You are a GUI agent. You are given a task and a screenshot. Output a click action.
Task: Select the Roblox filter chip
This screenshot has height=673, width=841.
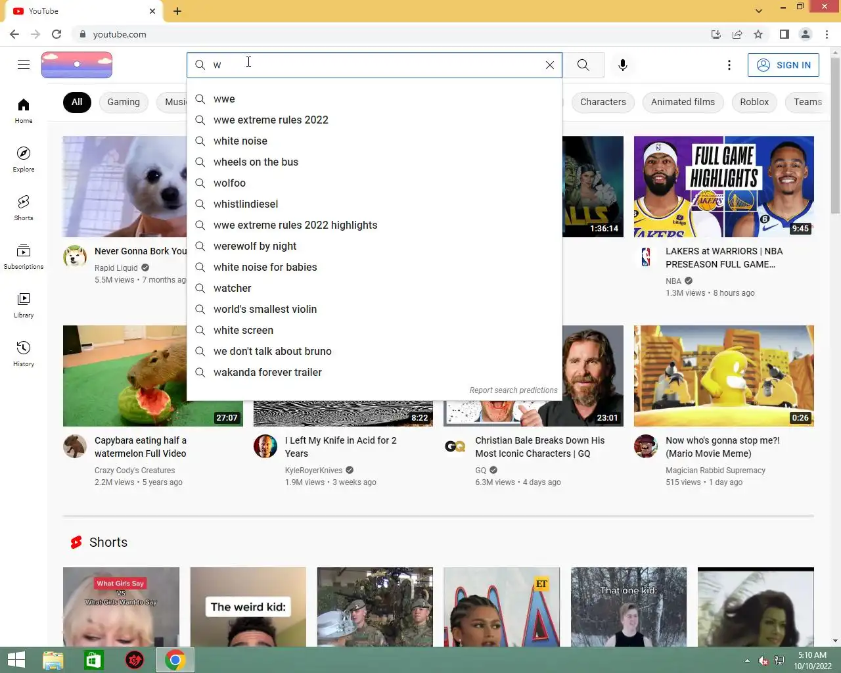tap(754, 102)
